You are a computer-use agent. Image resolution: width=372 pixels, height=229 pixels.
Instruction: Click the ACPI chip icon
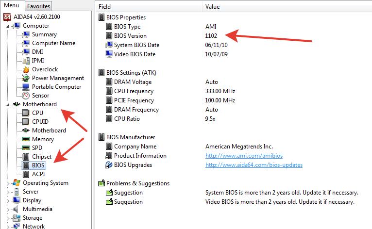[x=26, y=174]
